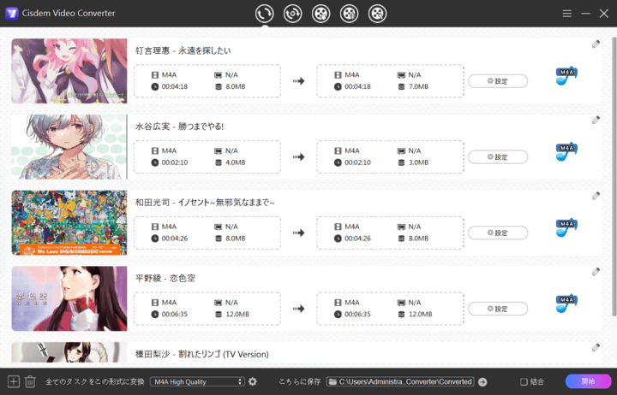Click the output size 3.0MB
Viewport: 617px width, 395px height.
coord(418,162)
